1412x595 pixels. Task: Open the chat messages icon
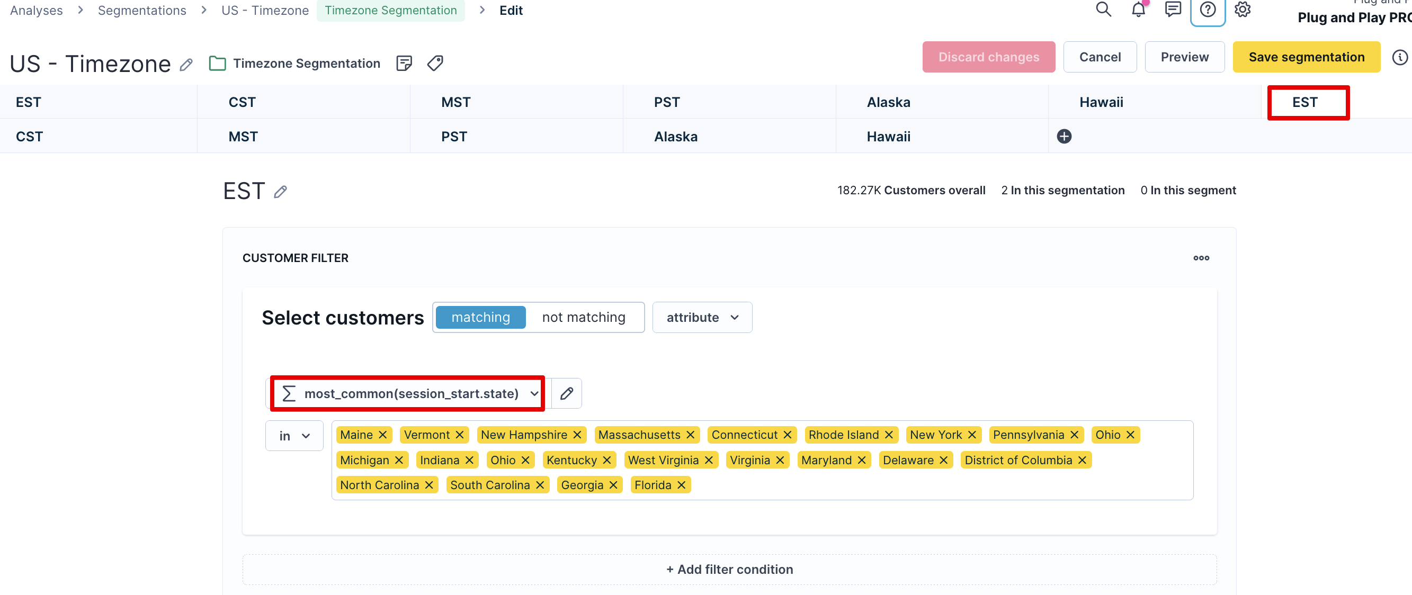[1173, 10]
